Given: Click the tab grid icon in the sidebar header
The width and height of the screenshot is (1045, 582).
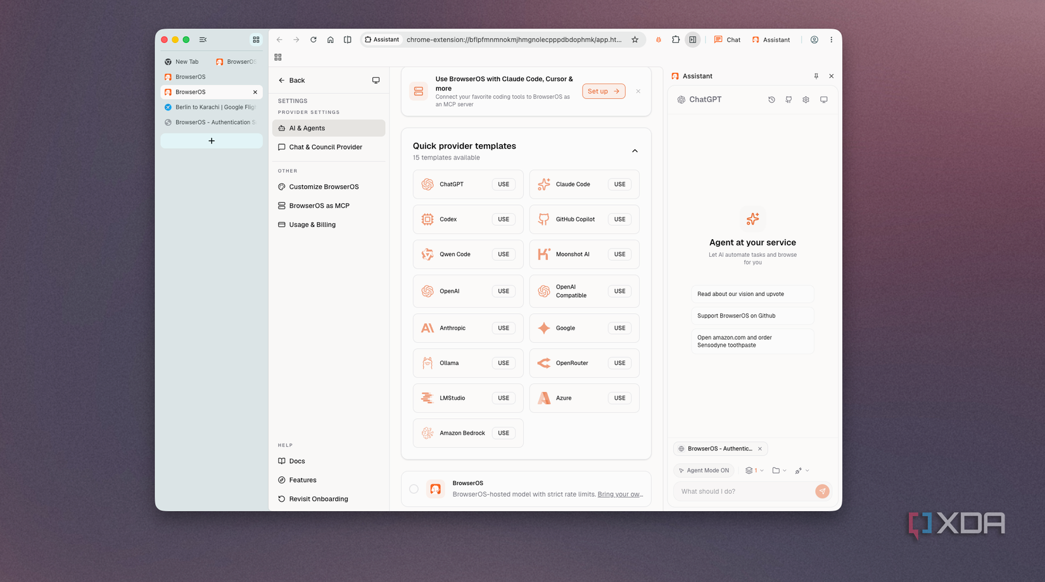Looking at the screenshot, I should pyautogui.click(x=256, y=40).
